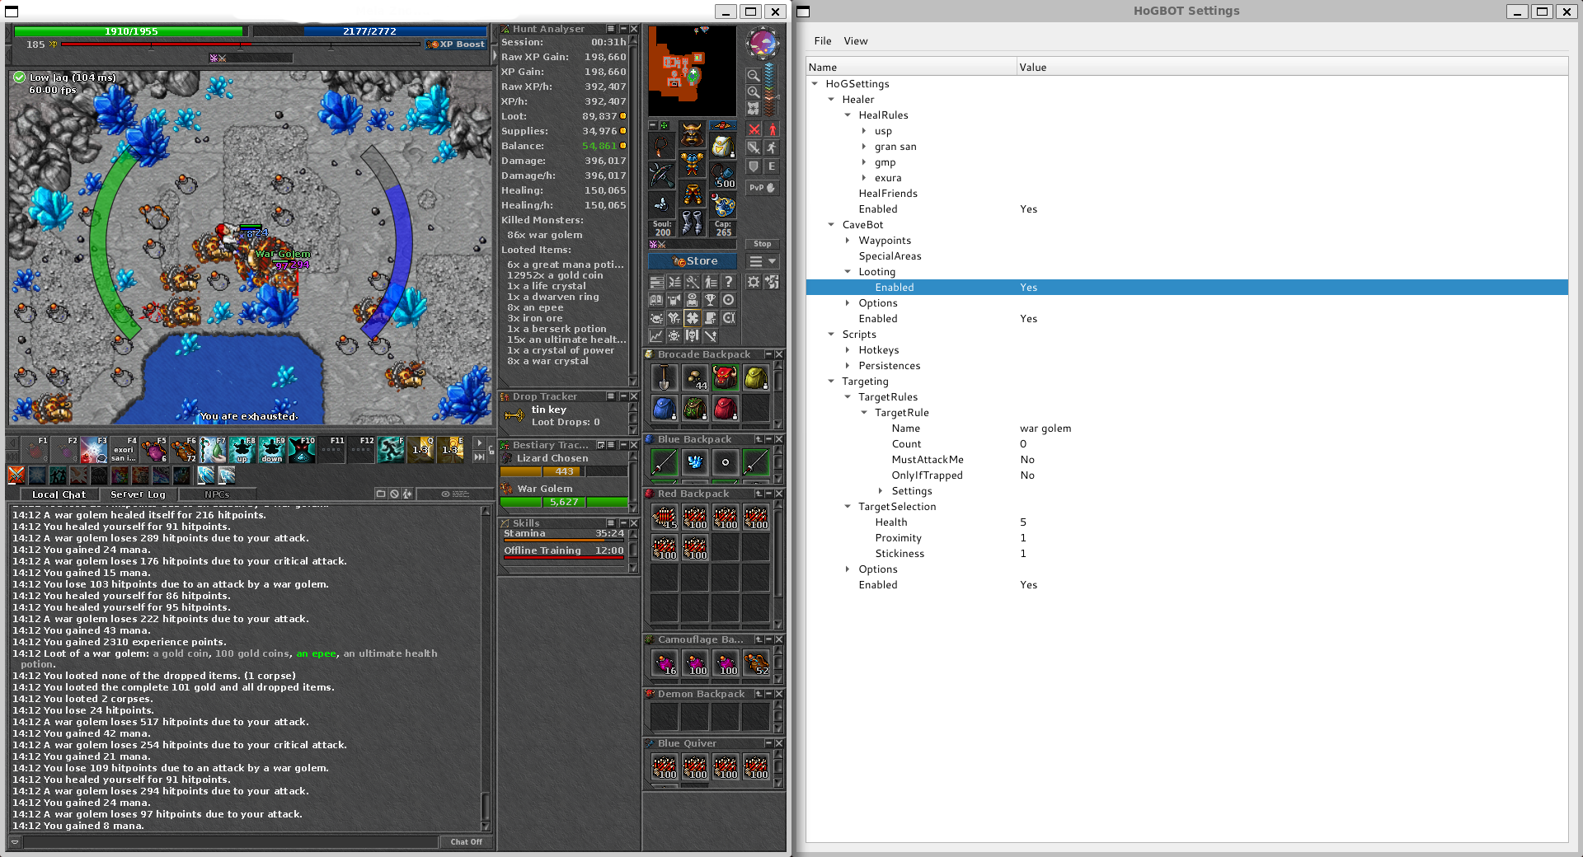Click the blue crystal in Blue Backpack
1583x857 pixels.
point(695,462)
